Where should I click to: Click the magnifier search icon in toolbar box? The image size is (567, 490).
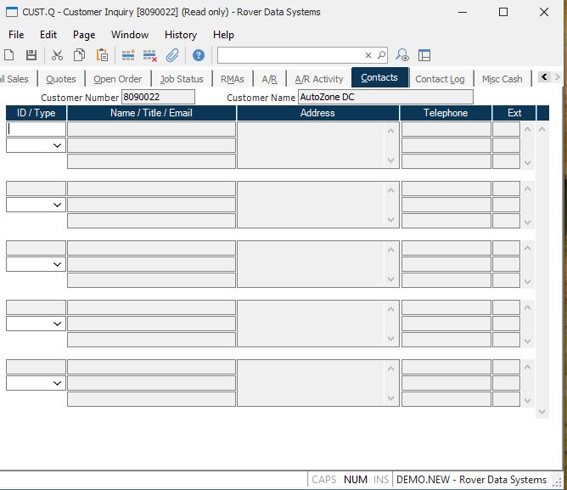coord(381,55)
